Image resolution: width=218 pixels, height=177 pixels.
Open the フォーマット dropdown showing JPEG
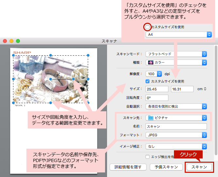pos(176,135)
